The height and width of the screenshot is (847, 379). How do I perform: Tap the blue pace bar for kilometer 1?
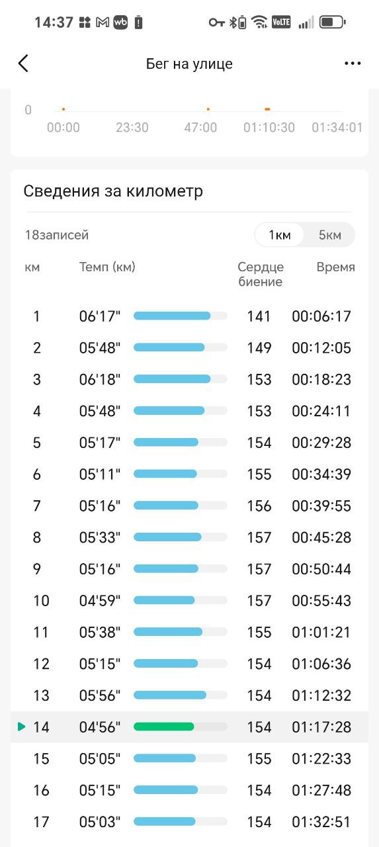pyautogui.click(x=172, y=316)
